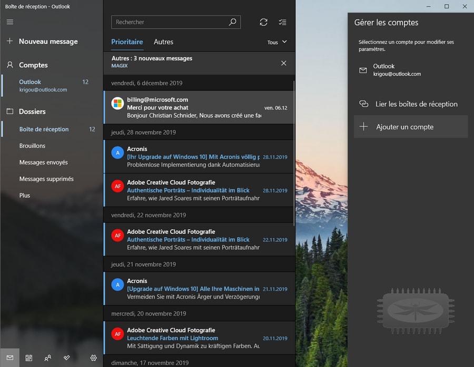The image size is (474, 367).
Task: Click the AF avatar on the 28.11.2019 Adobe email
Action: (117, 186)
